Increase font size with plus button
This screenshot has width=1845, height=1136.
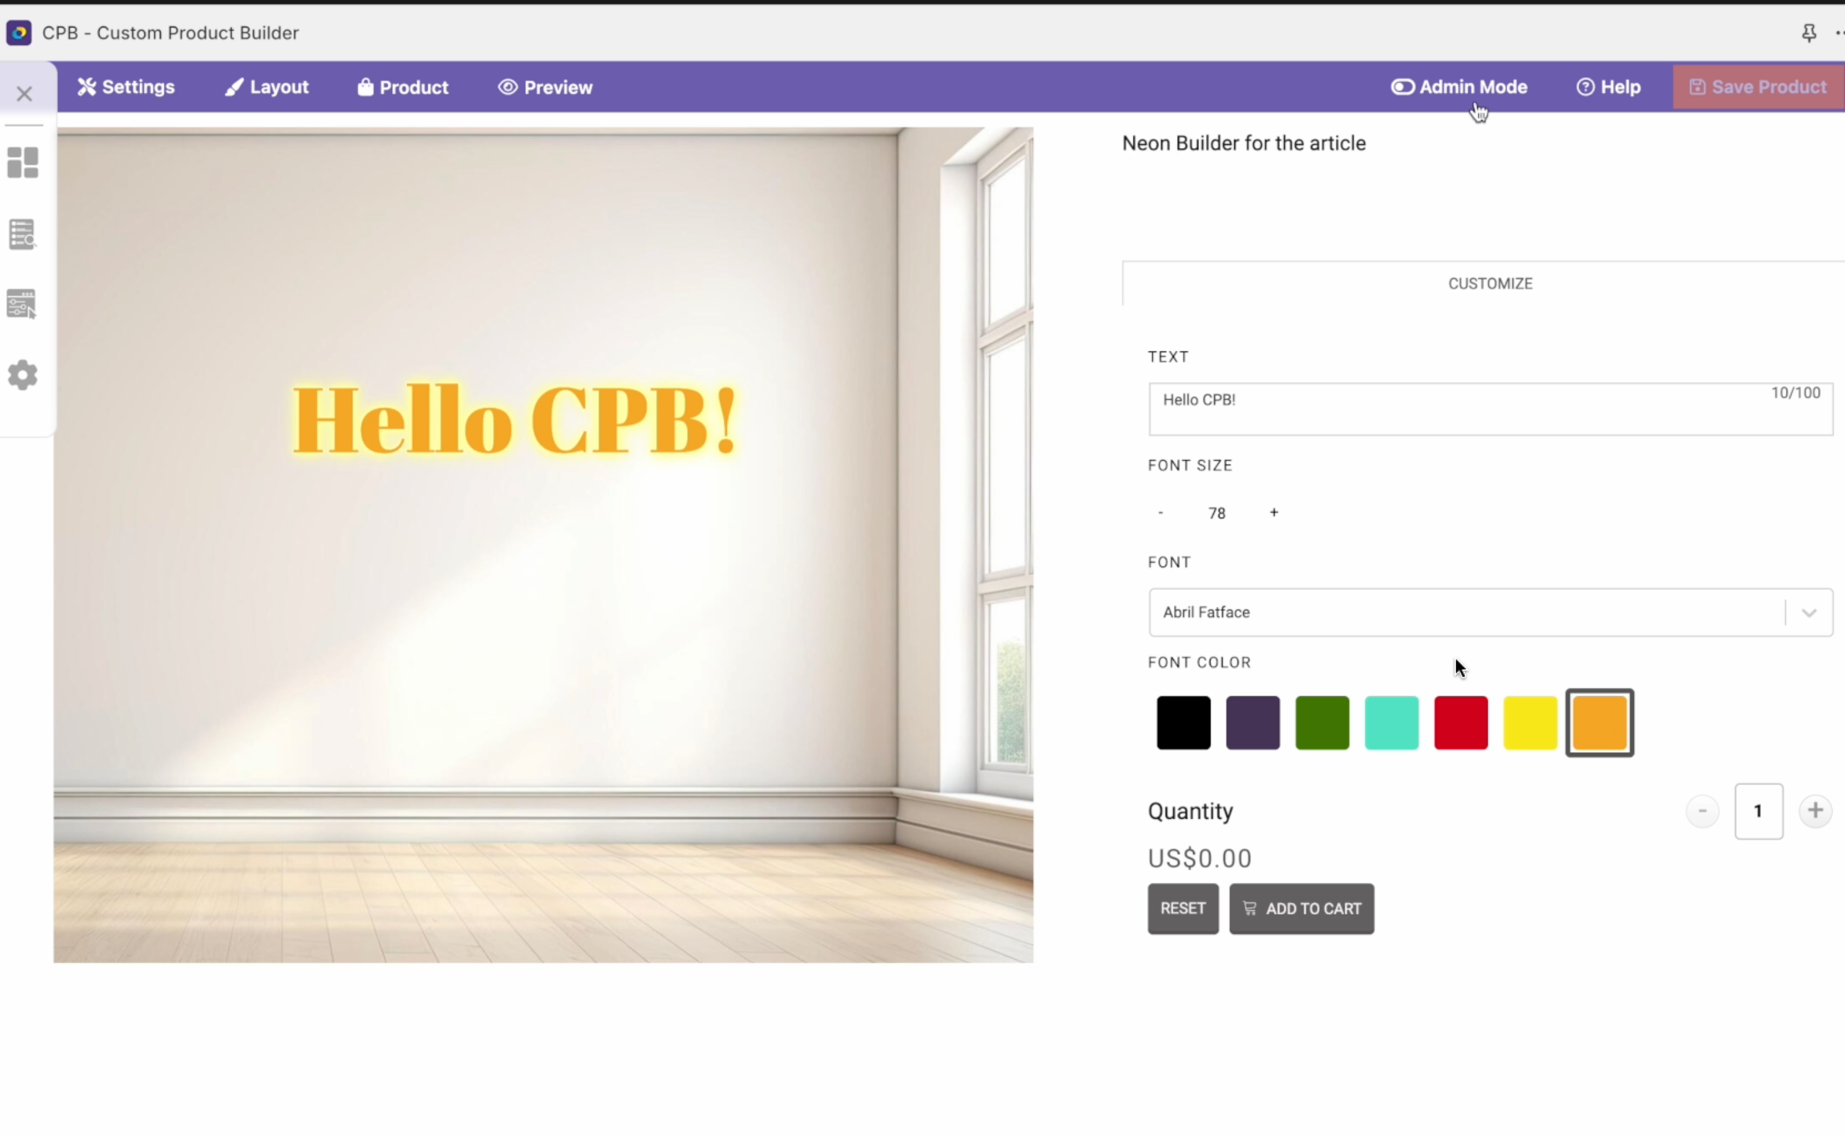pos(1274,513)
